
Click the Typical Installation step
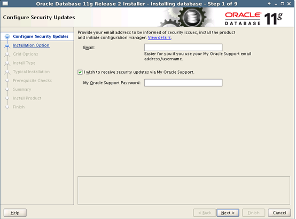[31, 72]
